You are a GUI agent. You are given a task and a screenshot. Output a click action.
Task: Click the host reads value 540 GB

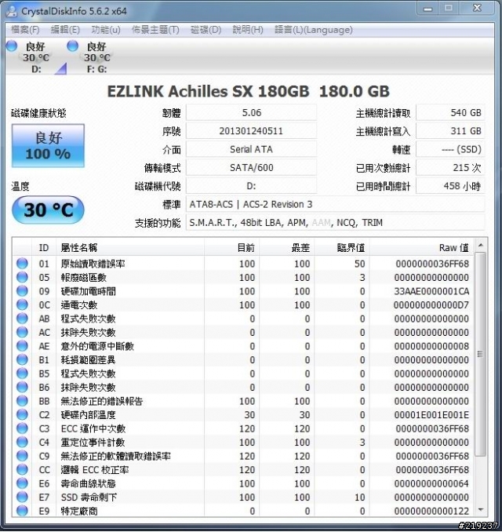tap(450, 113)
